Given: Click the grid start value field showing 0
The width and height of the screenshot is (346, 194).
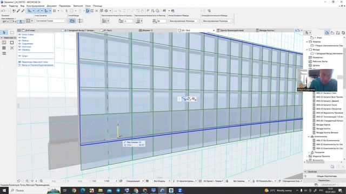Looking at the screenshot, I should [128, 21].
